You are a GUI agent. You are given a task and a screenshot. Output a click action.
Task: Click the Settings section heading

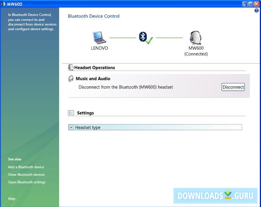(x=85, y=113)
